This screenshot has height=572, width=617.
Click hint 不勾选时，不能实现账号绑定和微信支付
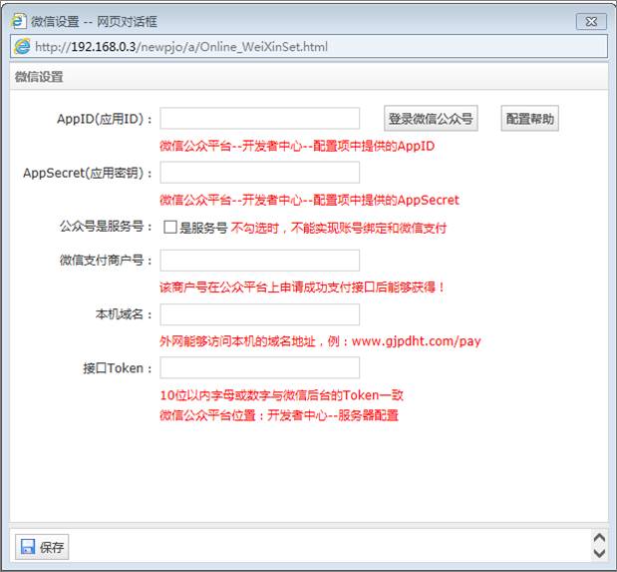tap(339, 228)
